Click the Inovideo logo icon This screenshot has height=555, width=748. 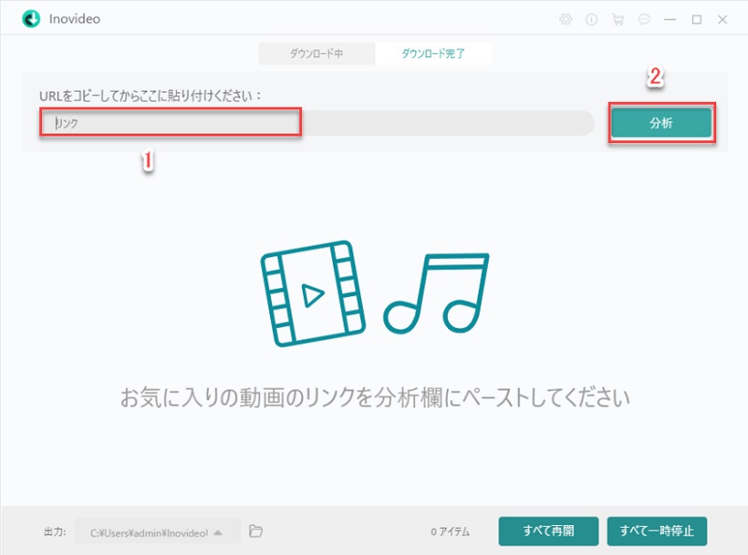point(31,19)
